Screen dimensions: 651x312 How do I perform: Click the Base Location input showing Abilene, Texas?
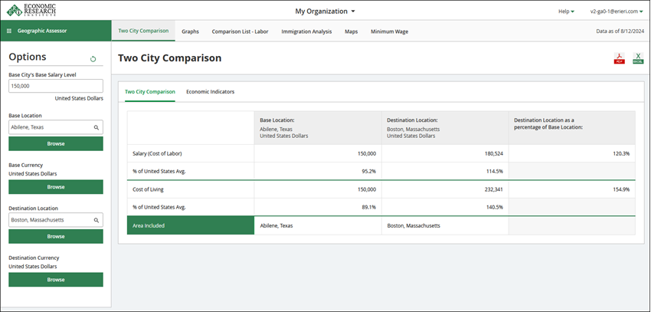point(56,127)
